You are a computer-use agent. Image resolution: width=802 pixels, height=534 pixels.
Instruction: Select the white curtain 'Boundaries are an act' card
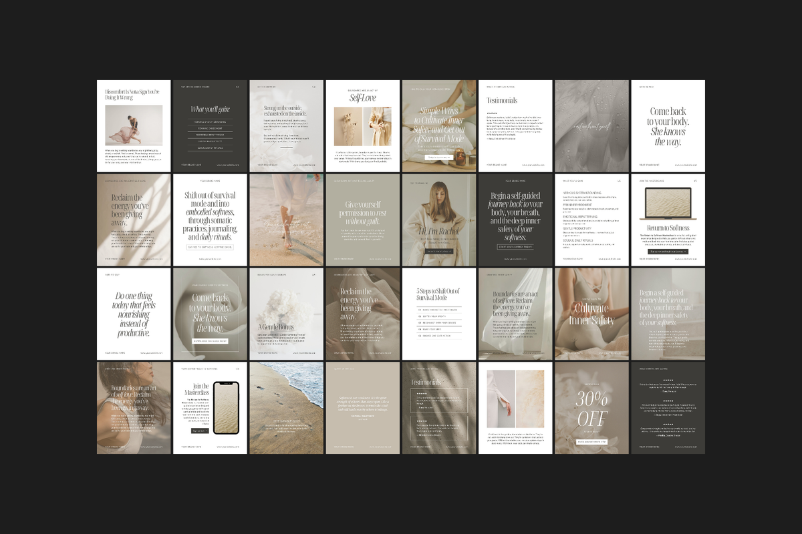[515, 314]
